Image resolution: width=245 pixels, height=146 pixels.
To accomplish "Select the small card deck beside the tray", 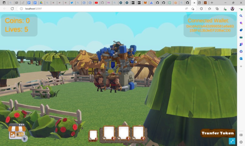I will point(93,136).
